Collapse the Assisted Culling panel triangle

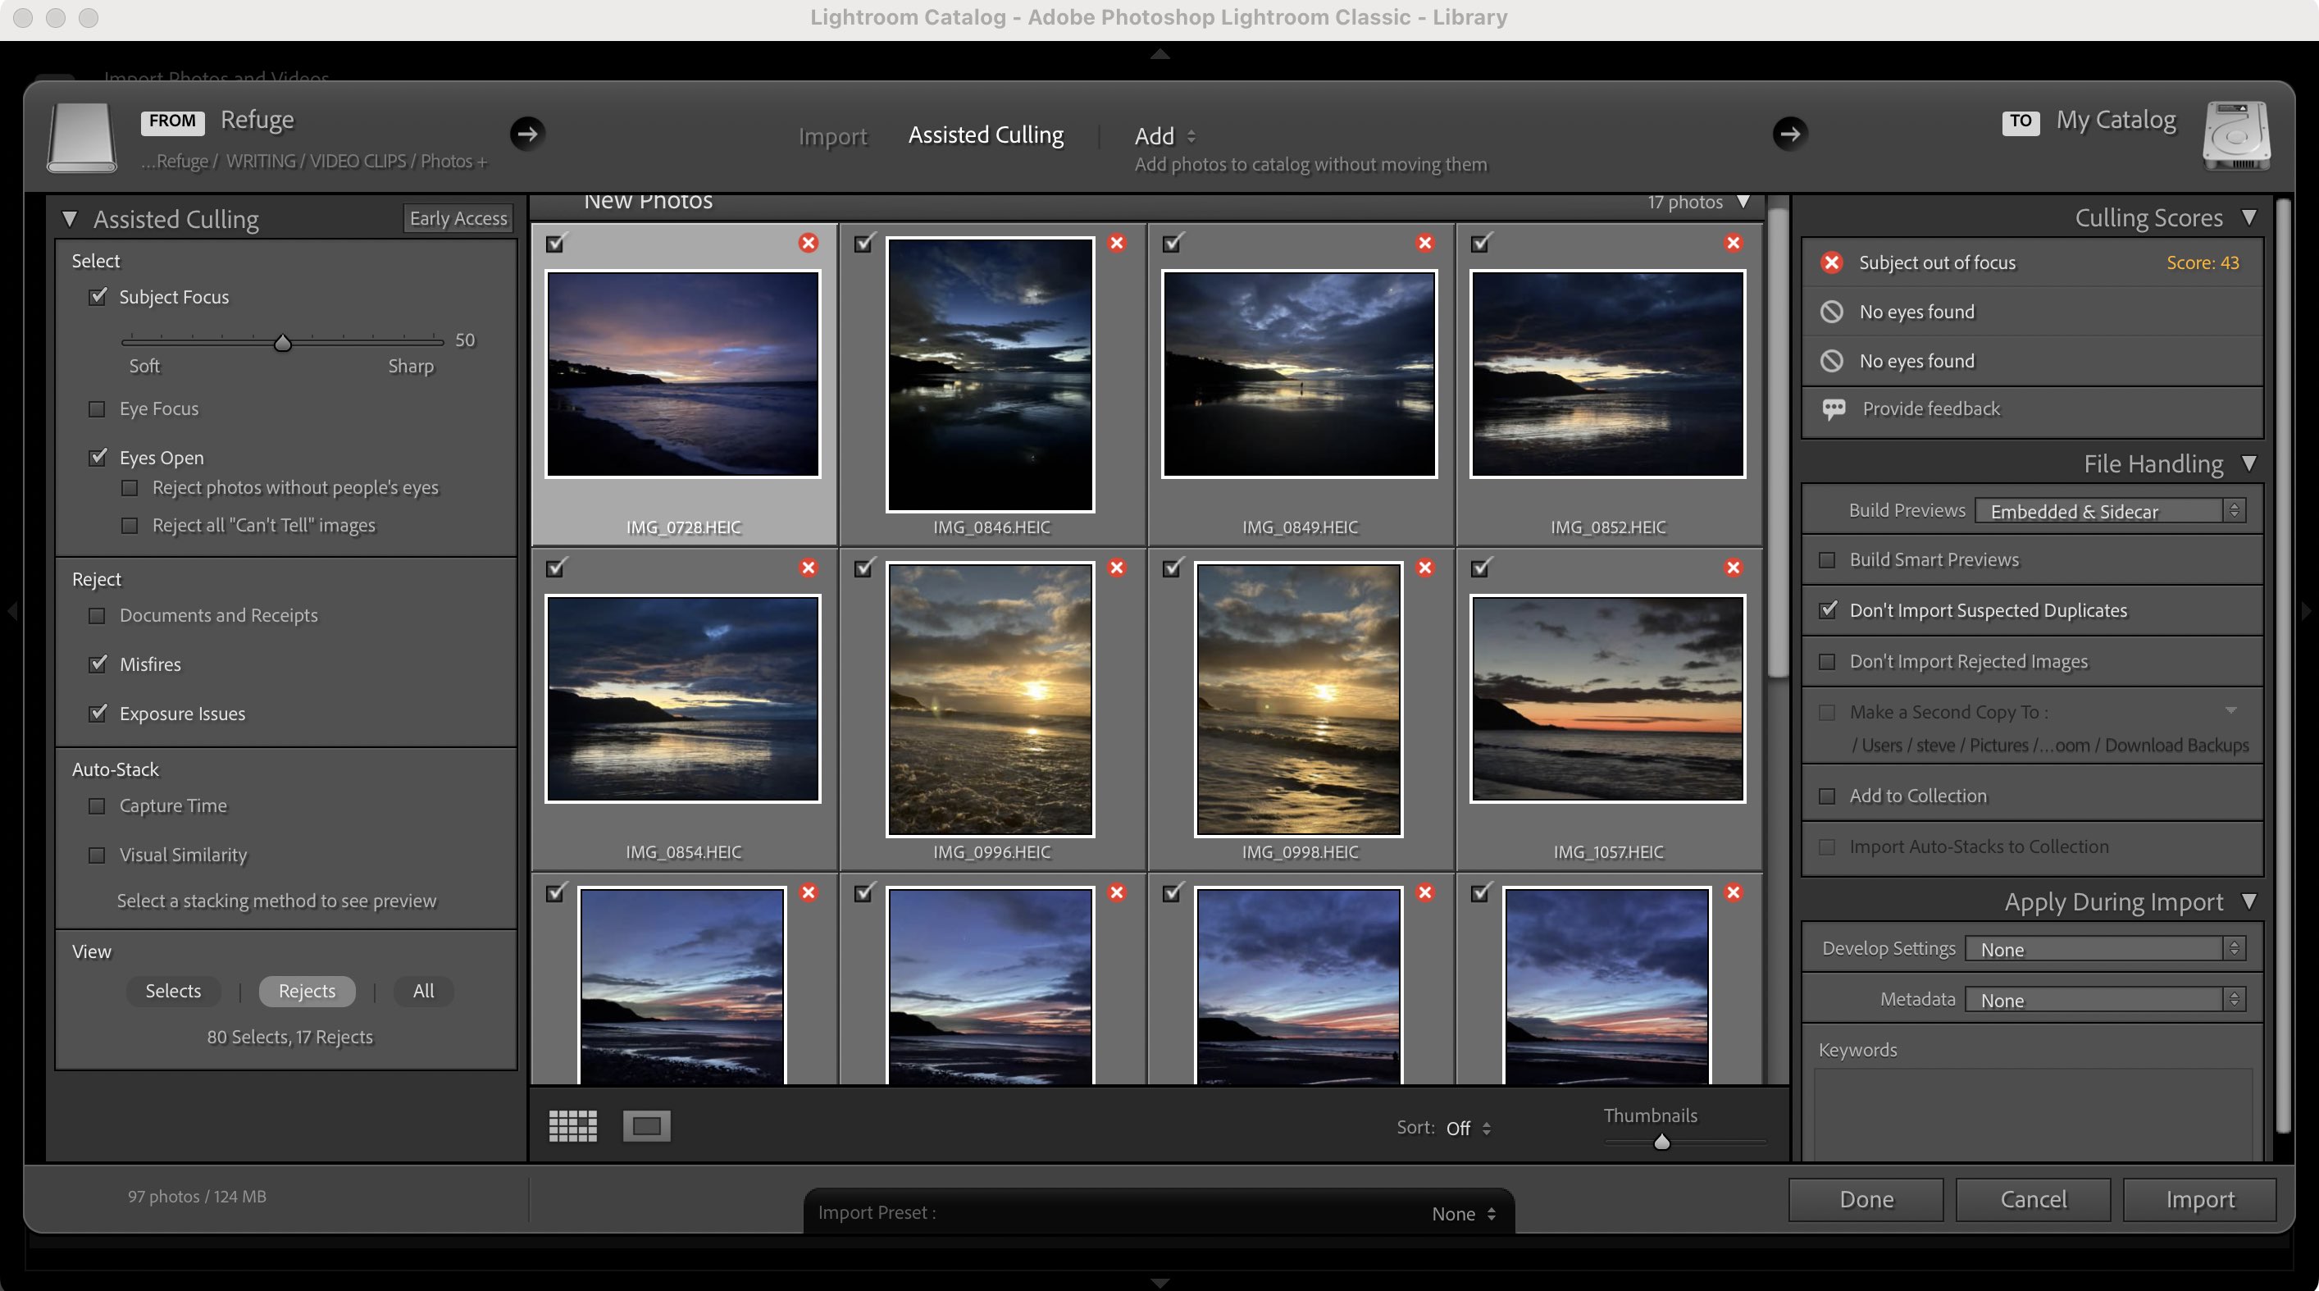pos(70,220)
